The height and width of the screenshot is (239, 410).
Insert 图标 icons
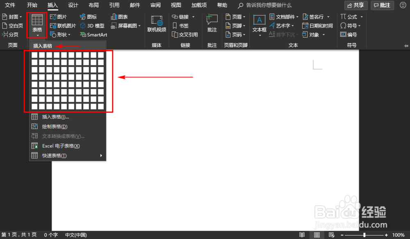coord(89,17)
